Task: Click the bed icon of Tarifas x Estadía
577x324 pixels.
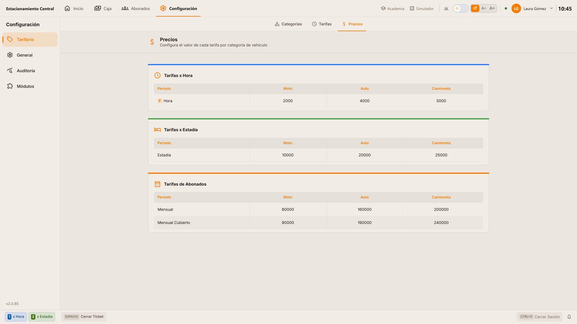Action: click(x=158, y=130)
